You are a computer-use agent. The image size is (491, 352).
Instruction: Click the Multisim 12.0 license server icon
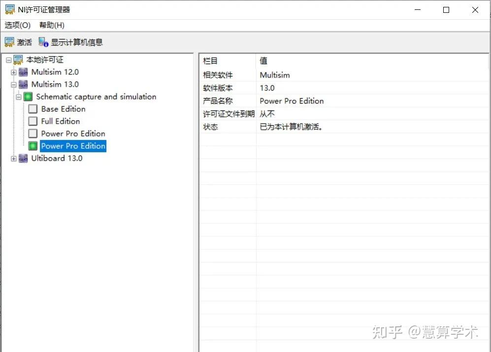(23, 71)
